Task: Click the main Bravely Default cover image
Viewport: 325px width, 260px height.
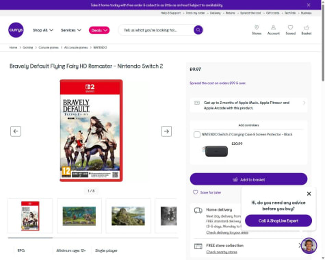Action: (91, 131)
